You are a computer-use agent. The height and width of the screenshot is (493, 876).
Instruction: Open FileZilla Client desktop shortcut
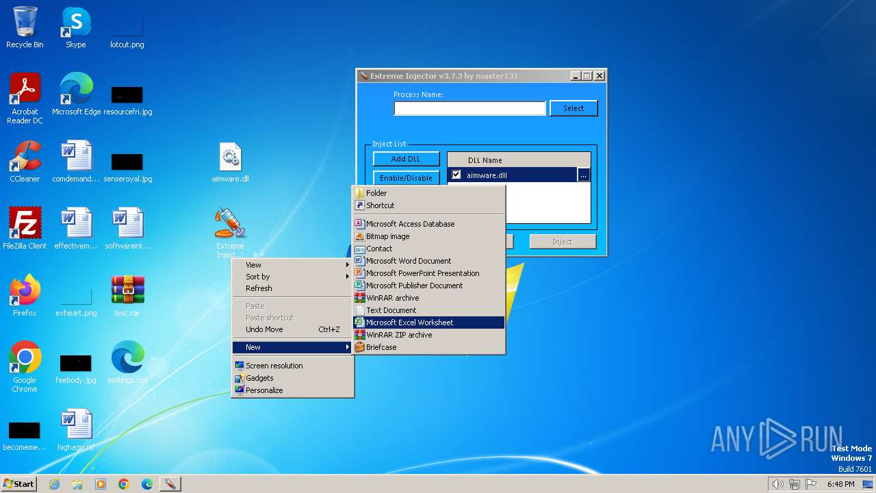[x=25, y=229]
